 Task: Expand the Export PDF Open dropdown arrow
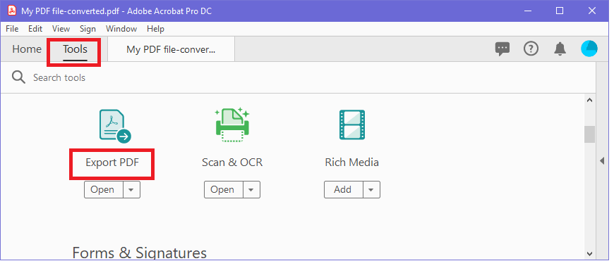pos(131,190)
